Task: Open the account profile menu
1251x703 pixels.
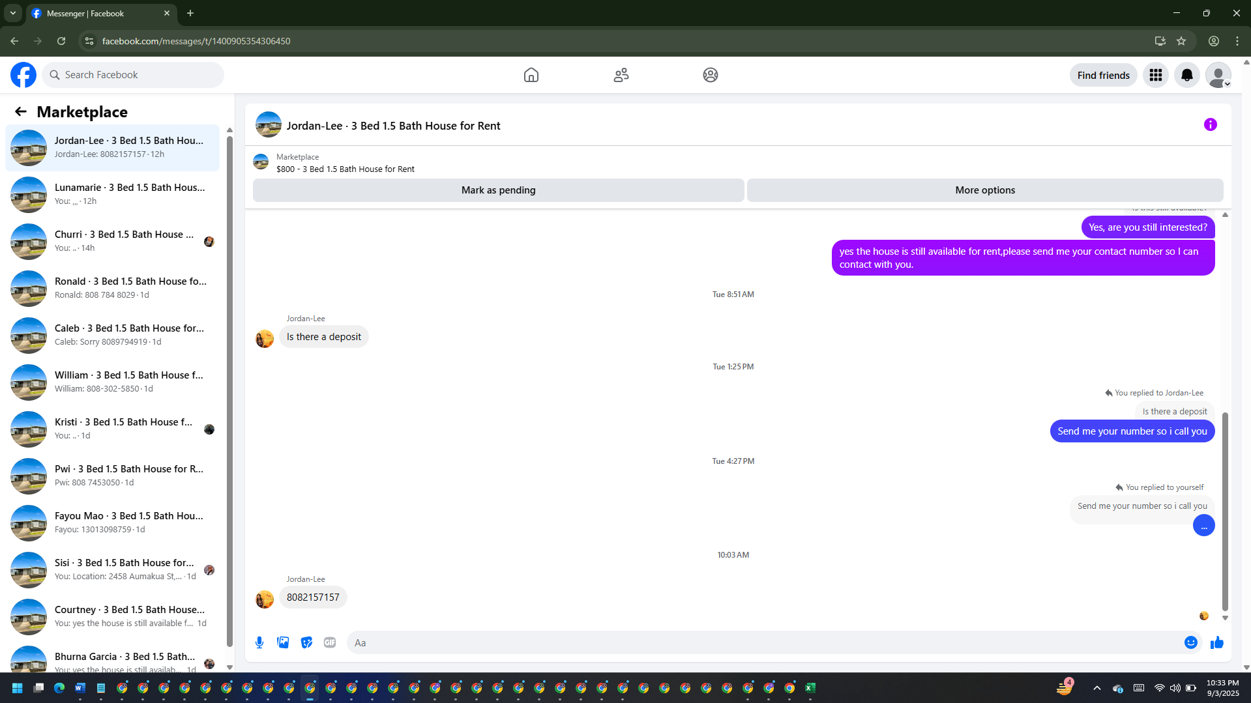Action: click(1218, 75)
